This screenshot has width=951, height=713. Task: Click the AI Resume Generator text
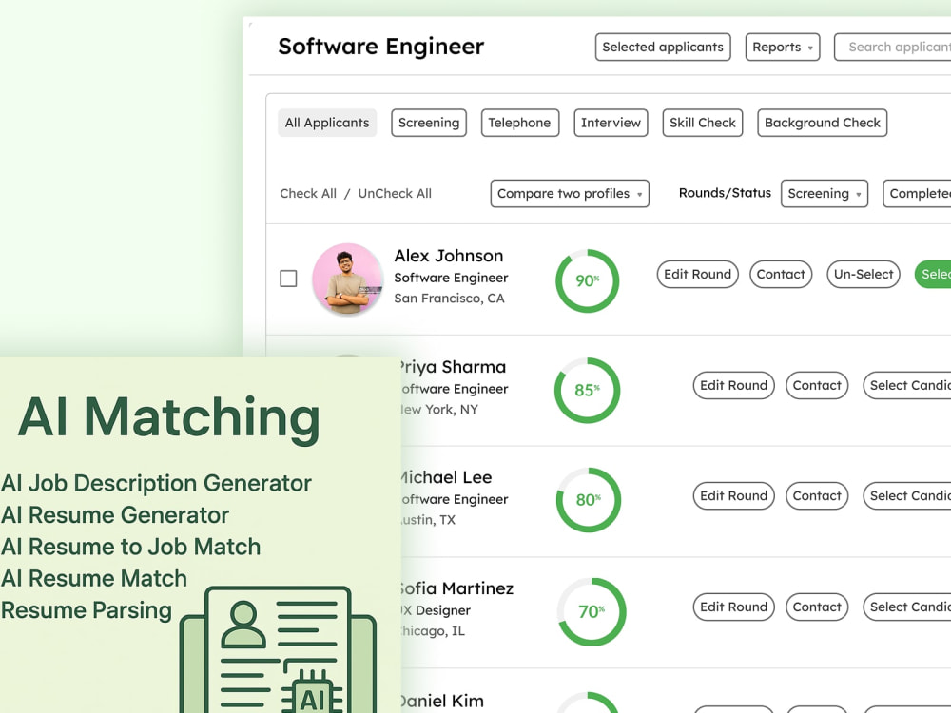tap(115, 514)
